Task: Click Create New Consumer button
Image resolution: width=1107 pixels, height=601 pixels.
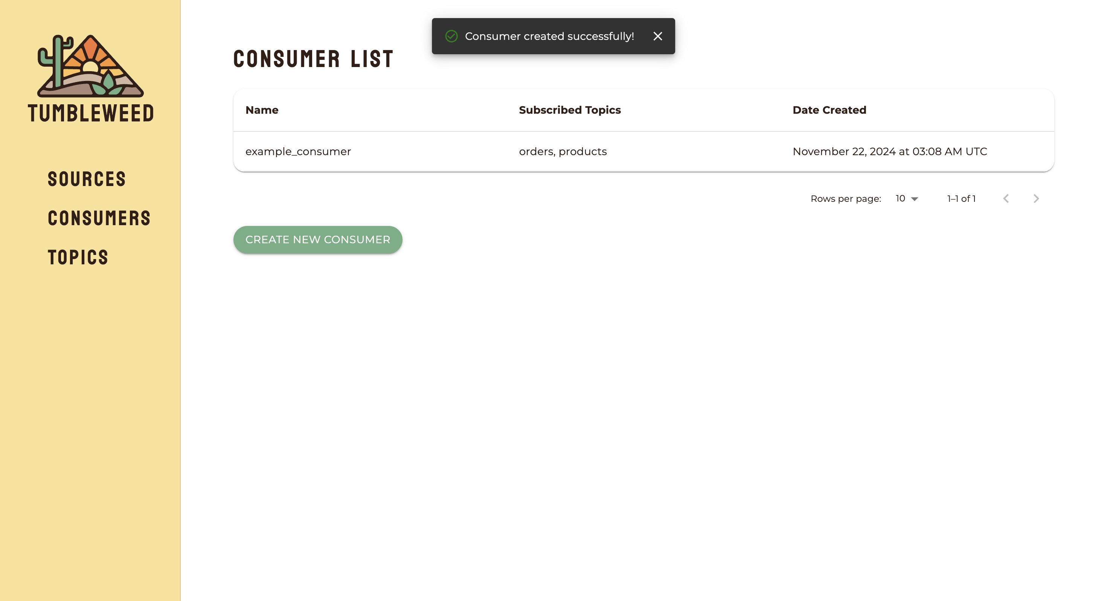Action: click(x=317, y=239)
